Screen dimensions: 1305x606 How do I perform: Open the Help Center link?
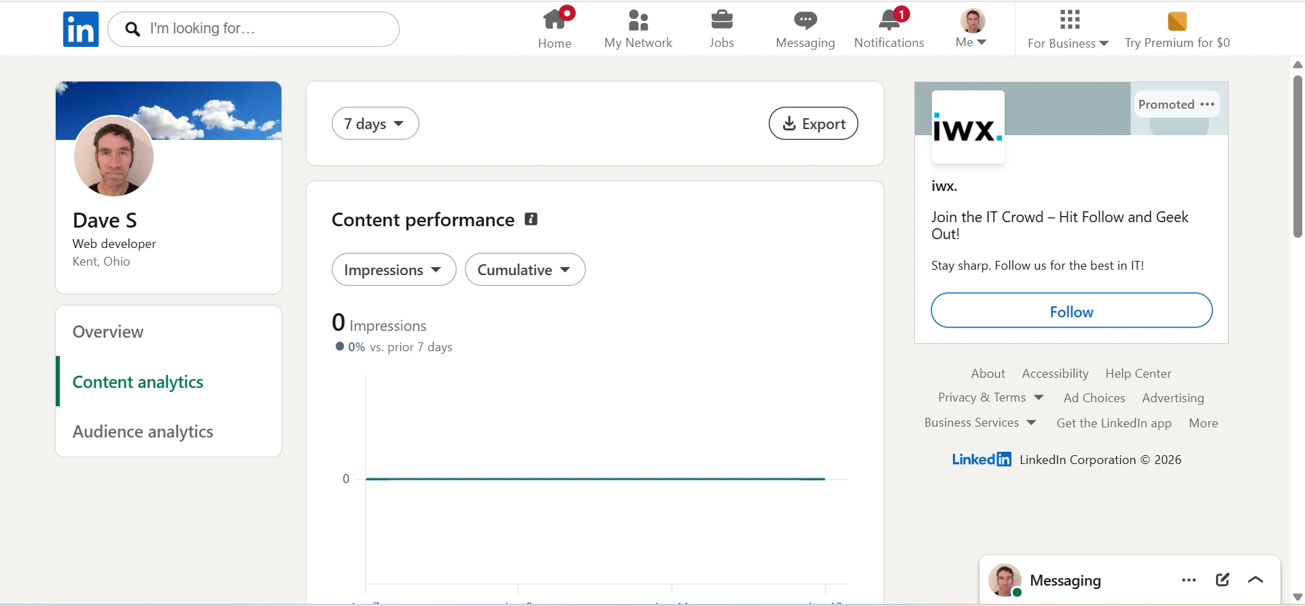click(x=1138, y=373)
